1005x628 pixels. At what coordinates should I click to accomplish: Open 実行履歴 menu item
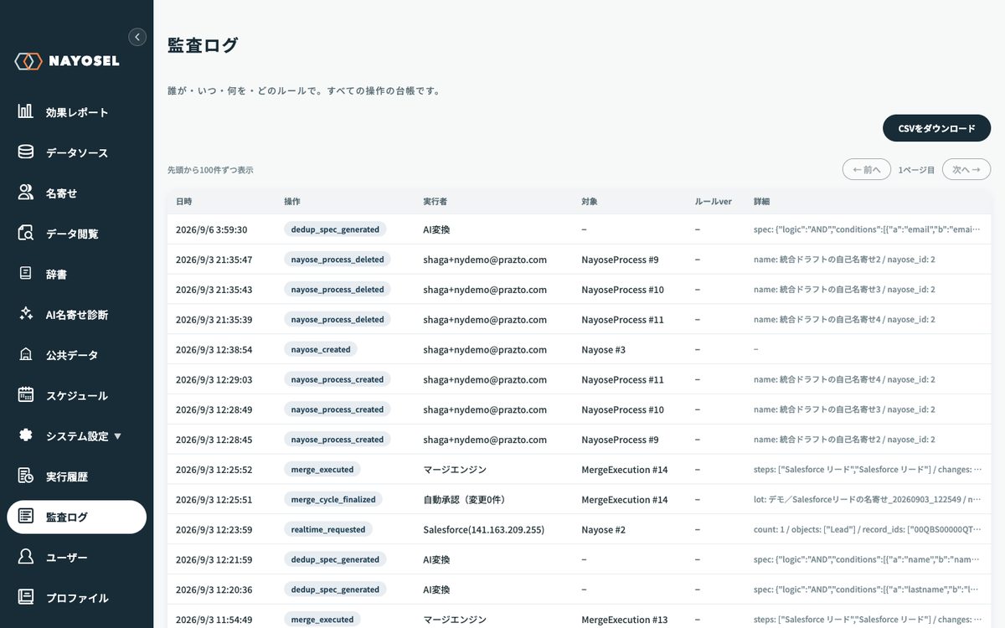[x=76, y=476]
